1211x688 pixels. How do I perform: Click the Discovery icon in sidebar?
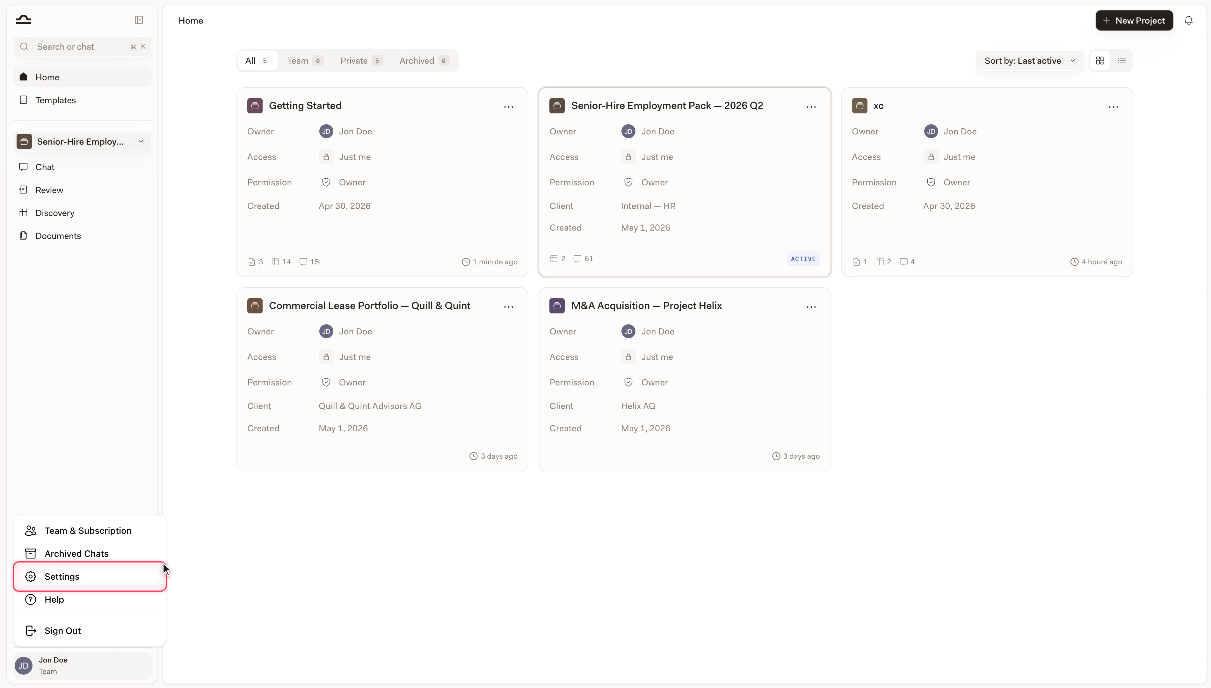pos(24,213)
